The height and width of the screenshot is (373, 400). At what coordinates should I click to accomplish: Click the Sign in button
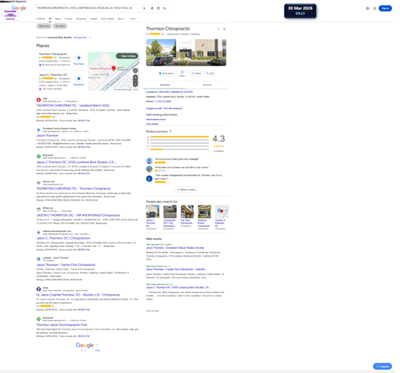(385, 8)
